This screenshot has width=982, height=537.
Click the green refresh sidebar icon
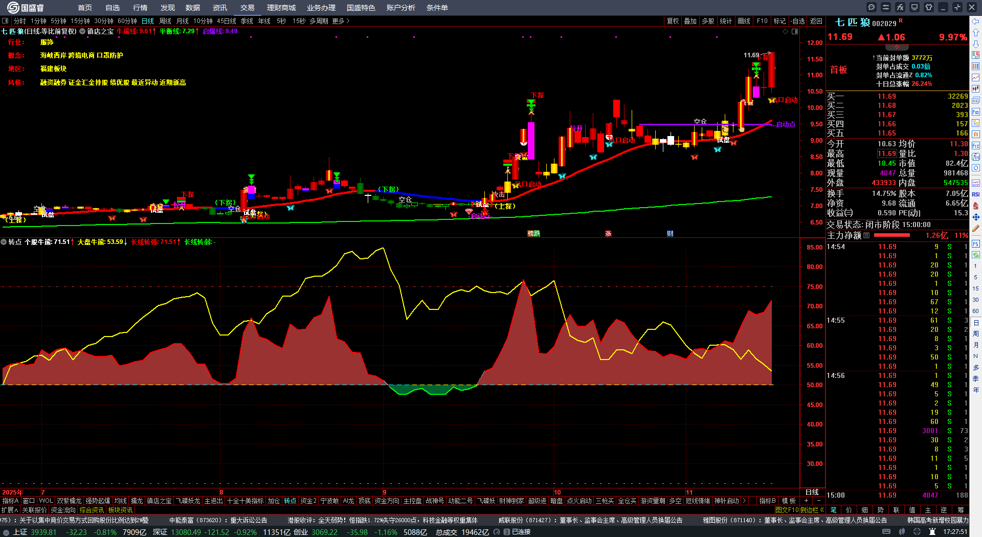(976, 255)
